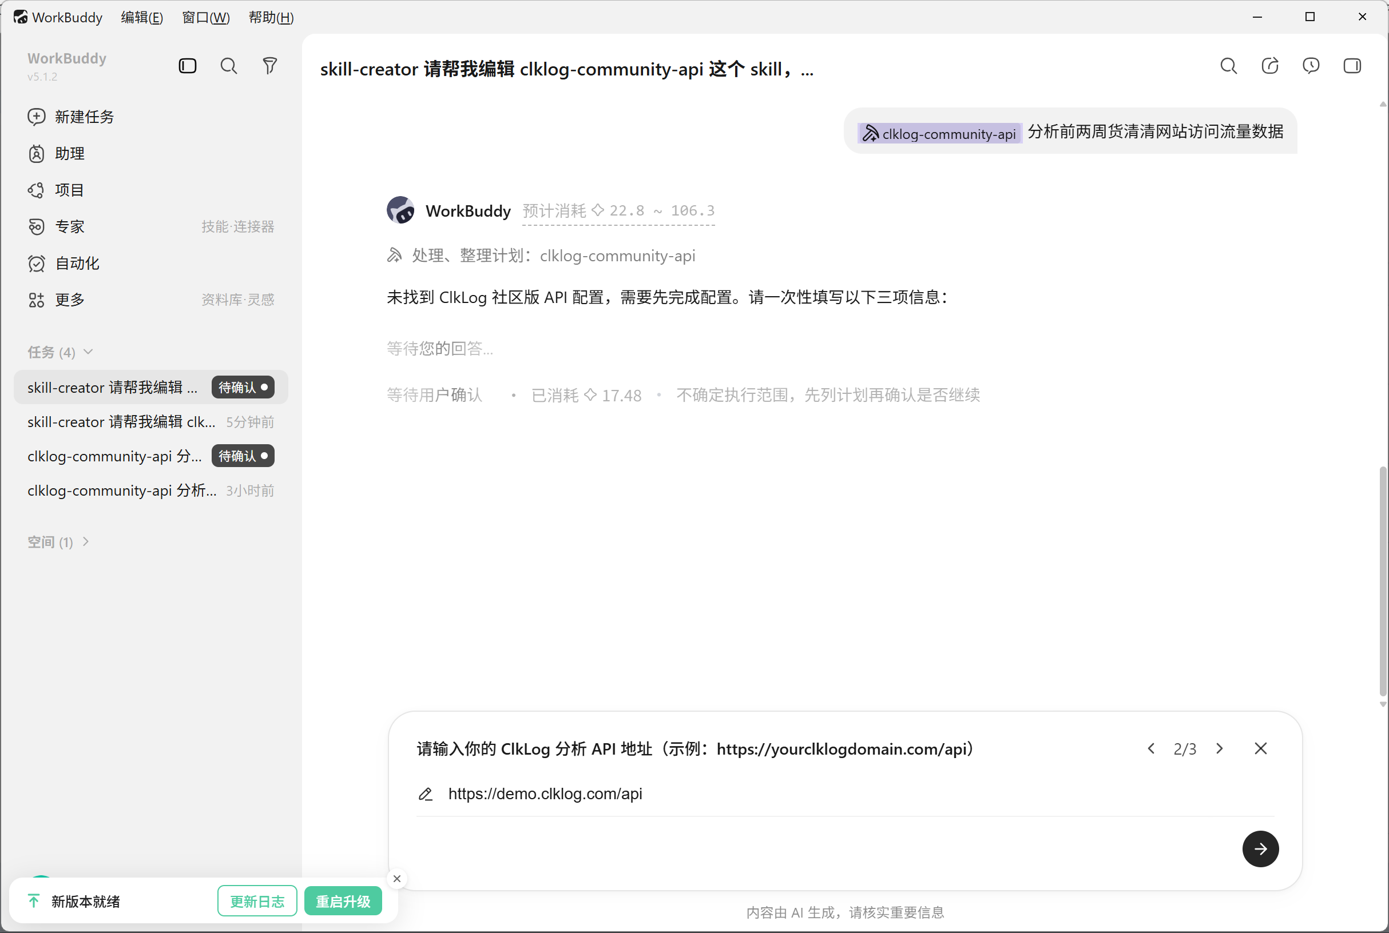
Task: Click the clklog-community-api skill tag in message
Action: pos(939,133)
